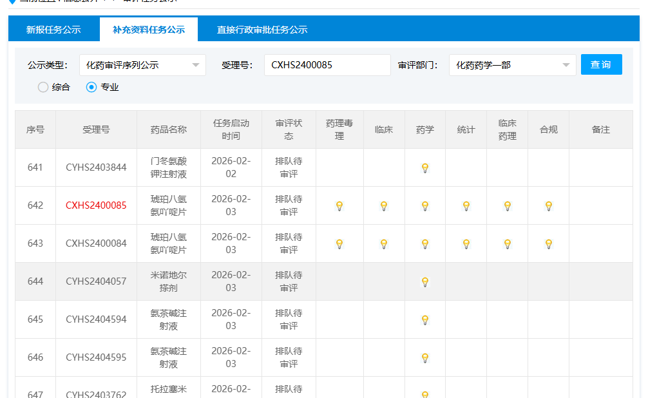Click 药学 bulb icon for CXHS2400084

[x=425, y=244]
